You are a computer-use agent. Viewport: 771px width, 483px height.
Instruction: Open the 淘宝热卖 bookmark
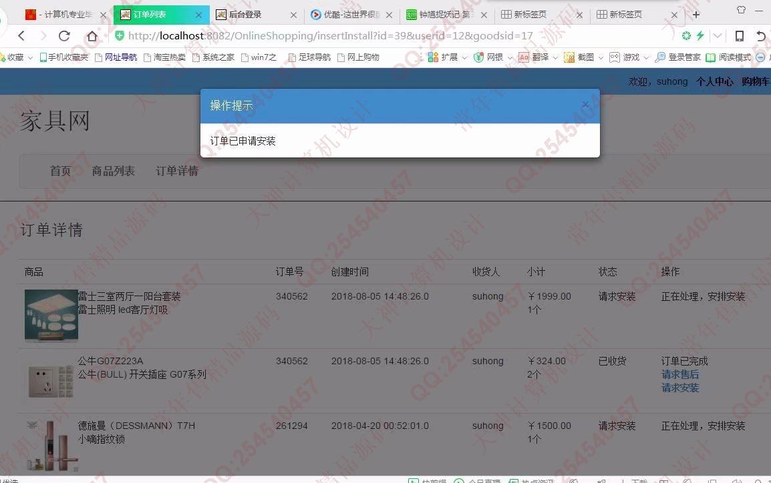(165, 57)
